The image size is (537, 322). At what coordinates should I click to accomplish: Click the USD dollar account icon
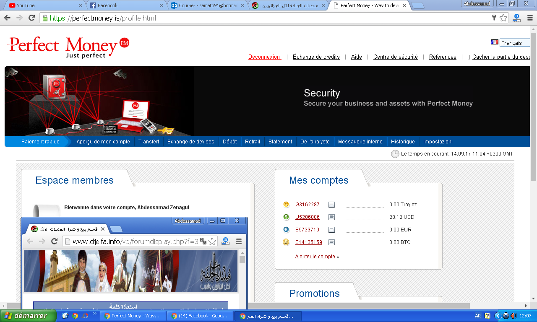286,217
